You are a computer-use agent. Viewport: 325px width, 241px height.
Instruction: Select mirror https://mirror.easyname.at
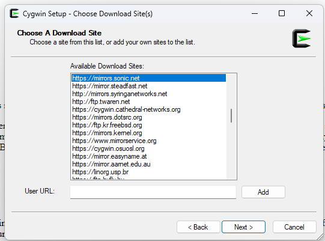(148, 156)
